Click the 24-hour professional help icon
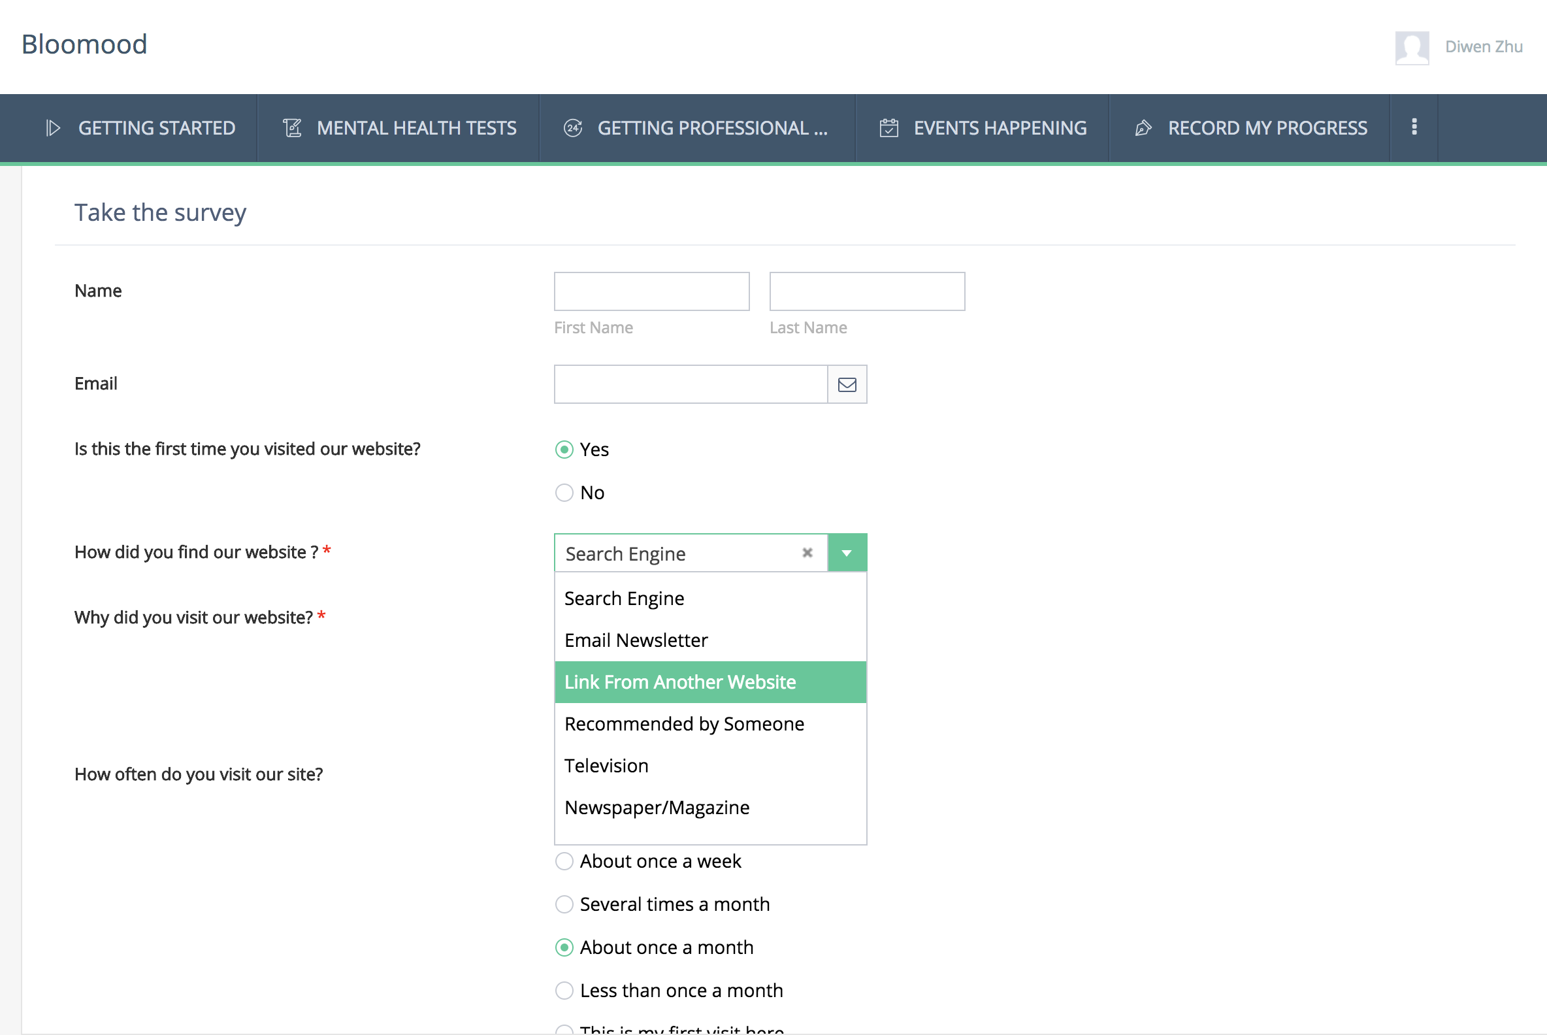 click(x=572, y=128)
